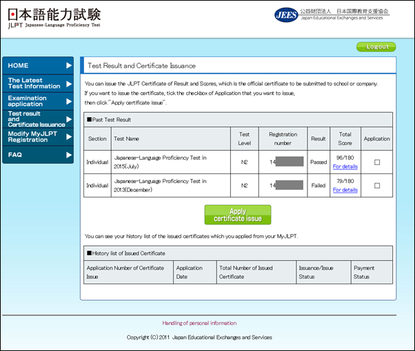Click the Issuance/Issue Status column header

click(x=323, y=273)
